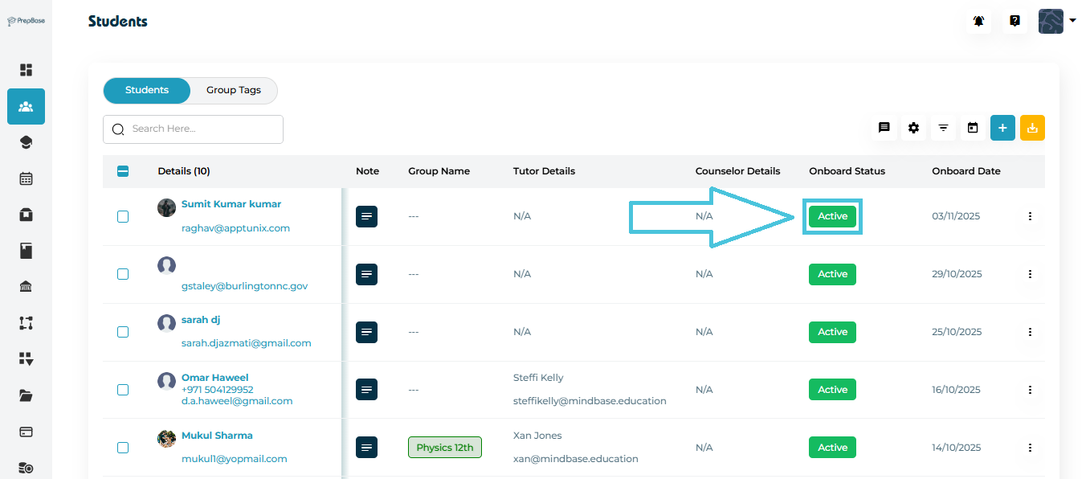Click the yellow download button
The height and width of the screenshot is (479, 1090).
pos(1032,128)
